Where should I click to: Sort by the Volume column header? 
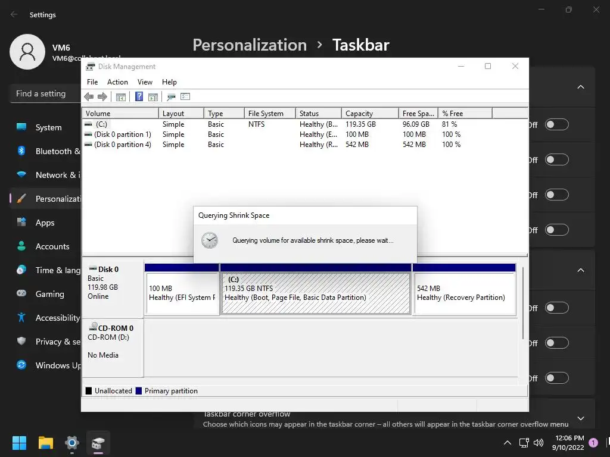point(120,114)
